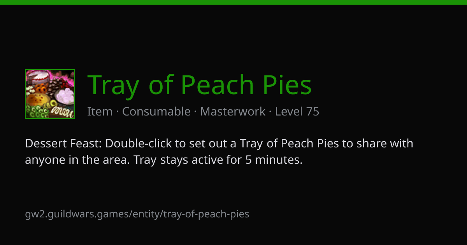Open the Tray of Peach Pies title
The image size is (467, 245).
(200, 85)
